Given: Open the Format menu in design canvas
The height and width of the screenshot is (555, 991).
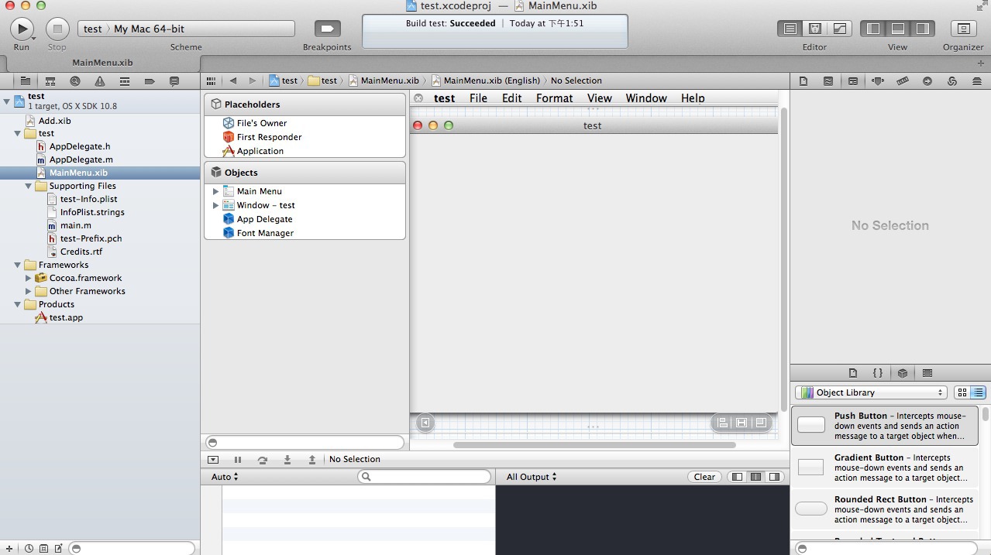Looking at the screenshot, I should point(555,98).
